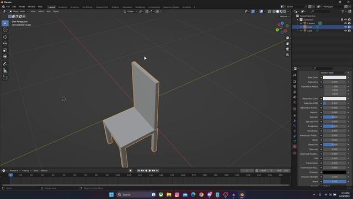Open the Edit menu
The image size is (353, 199).
click(14, 7)
